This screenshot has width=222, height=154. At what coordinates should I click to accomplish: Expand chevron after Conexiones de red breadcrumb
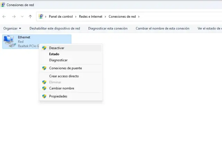point(138,17)
